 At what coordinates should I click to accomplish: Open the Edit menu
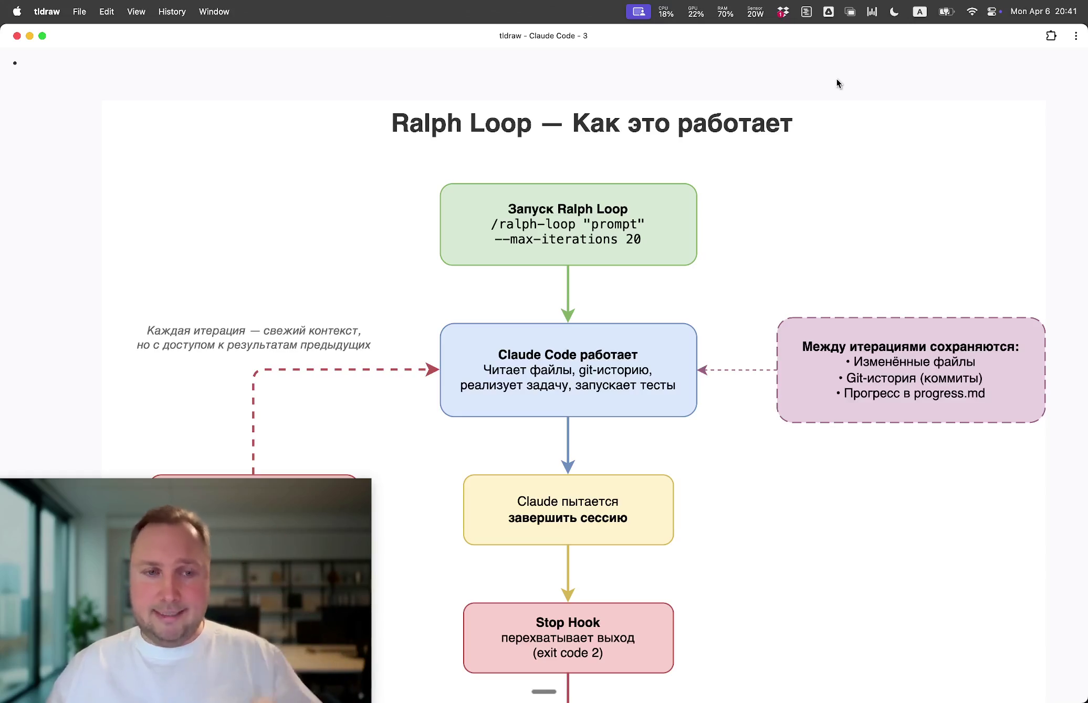point(107,12)
